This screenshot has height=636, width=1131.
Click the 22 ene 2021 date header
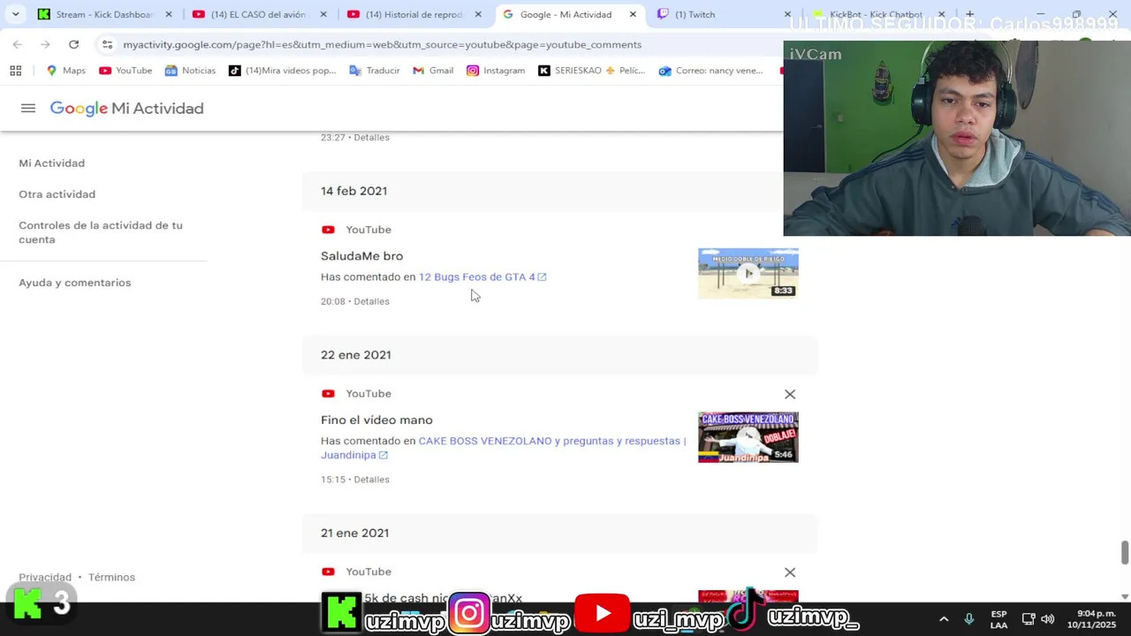tap(355, 354)
